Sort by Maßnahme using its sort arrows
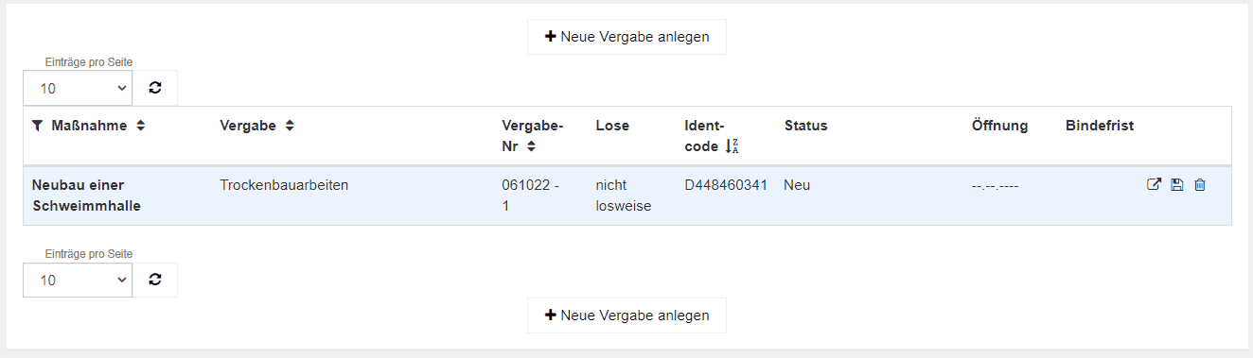Viewport: 1253px width, 358px height. point(140,126)
